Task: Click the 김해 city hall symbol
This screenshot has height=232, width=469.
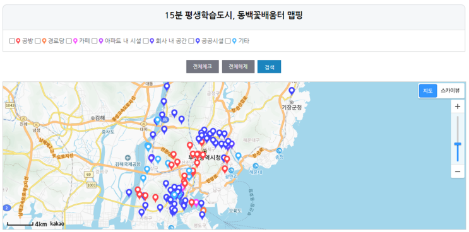Action: click(x=93, y=118)
